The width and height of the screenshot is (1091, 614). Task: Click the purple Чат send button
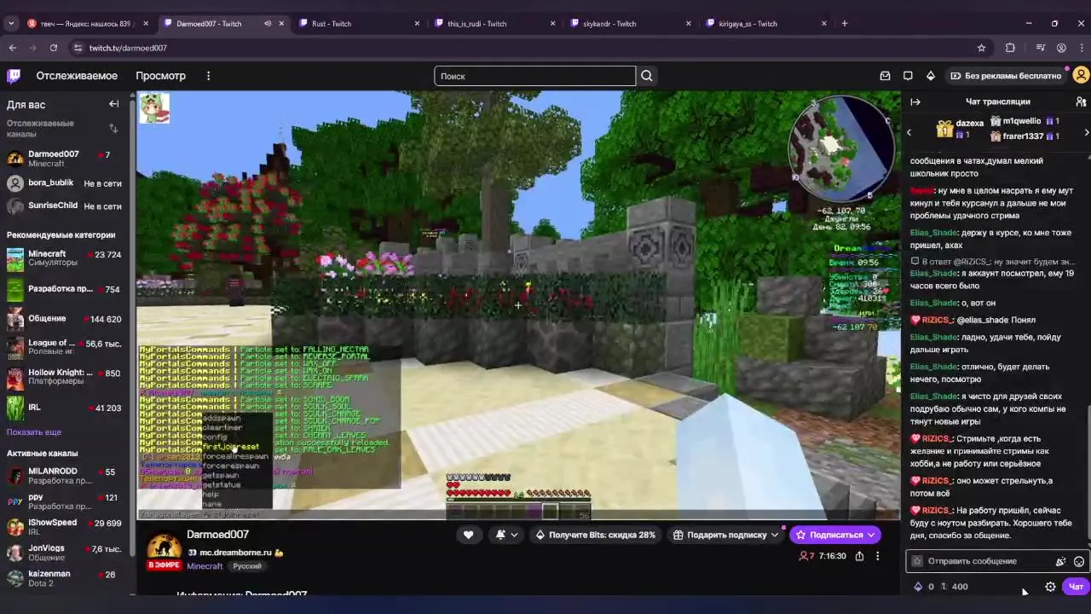click(x=1076, y=587)
